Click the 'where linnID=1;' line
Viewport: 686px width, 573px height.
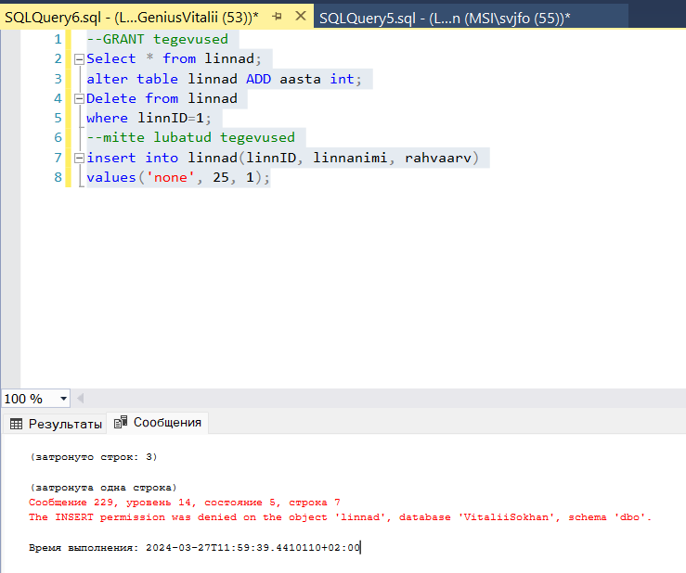point(149,119)
